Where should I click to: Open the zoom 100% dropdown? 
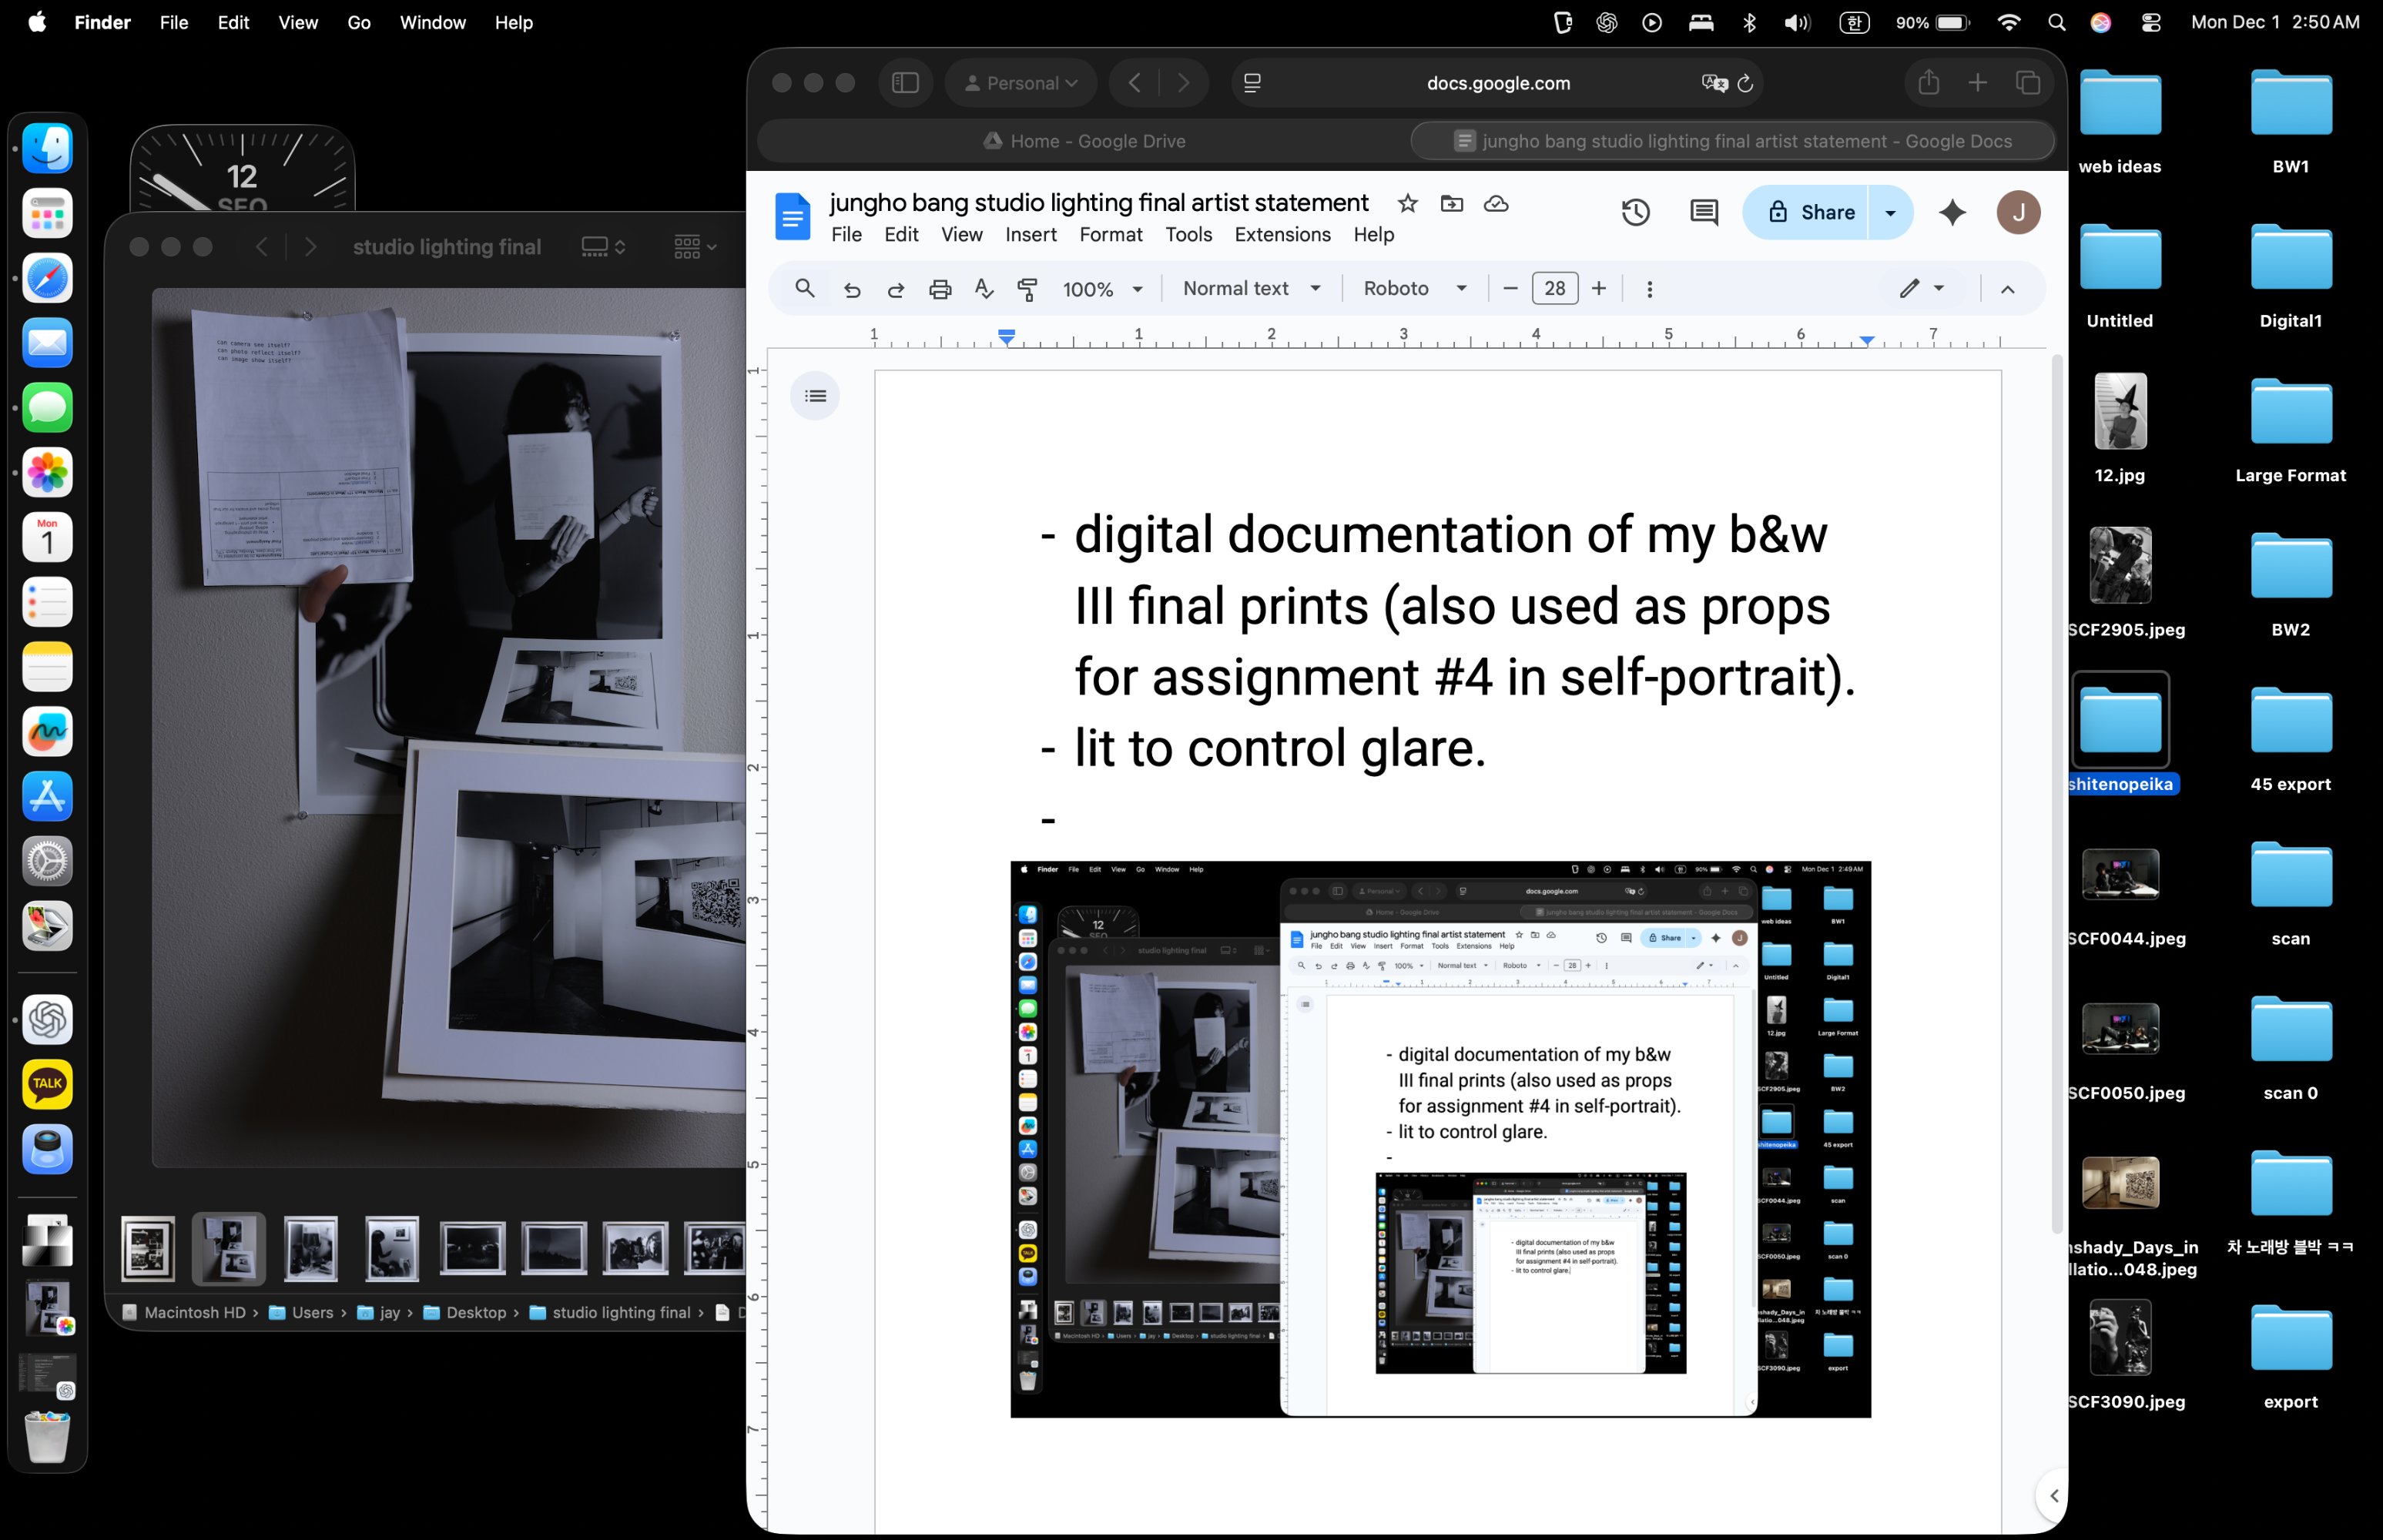pyautogui.click(x=1102, y=289)
